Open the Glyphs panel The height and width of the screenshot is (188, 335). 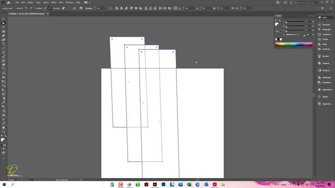coord(325,97)
